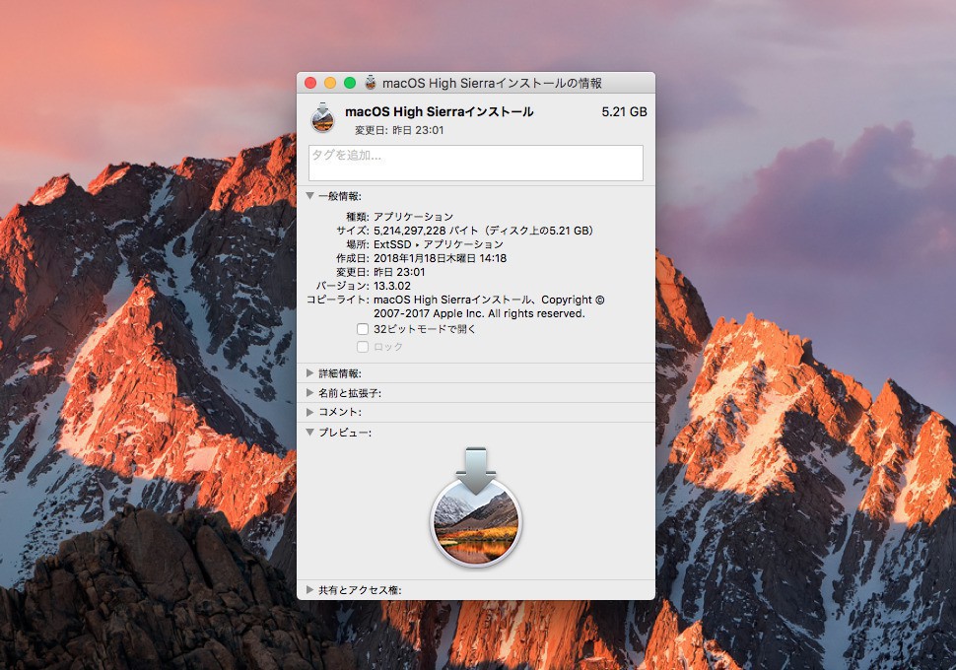Minimize the info window with yellow button
The height and width of the screenshot is (670, 956).
(x=330, y=83)
